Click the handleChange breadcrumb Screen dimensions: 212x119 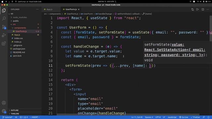tap(104, 14)
